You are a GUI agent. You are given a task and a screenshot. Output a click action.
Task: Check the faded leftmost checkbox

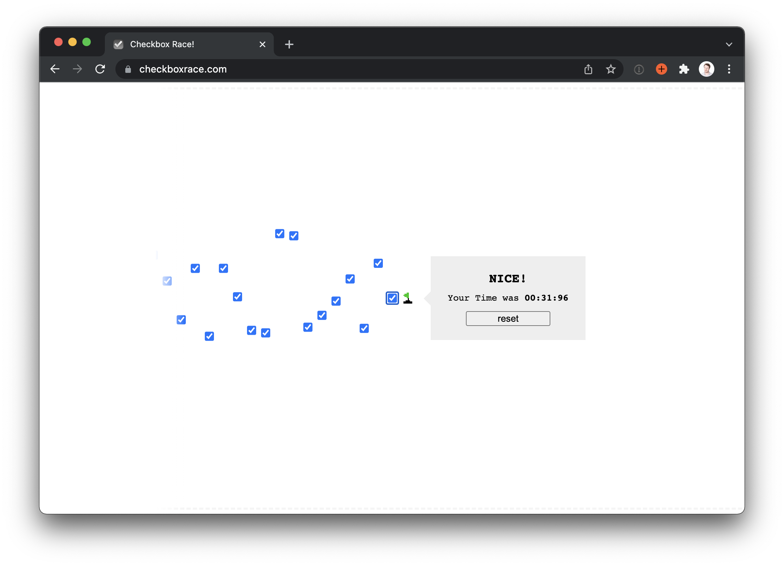[x=167, y=281]
